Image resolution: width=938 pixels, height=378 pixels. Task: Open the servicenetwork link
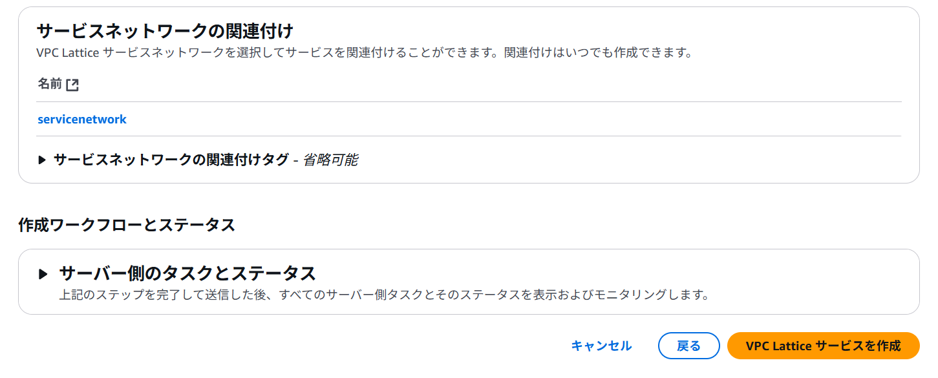pyautogui.click(x=82, y=120)
